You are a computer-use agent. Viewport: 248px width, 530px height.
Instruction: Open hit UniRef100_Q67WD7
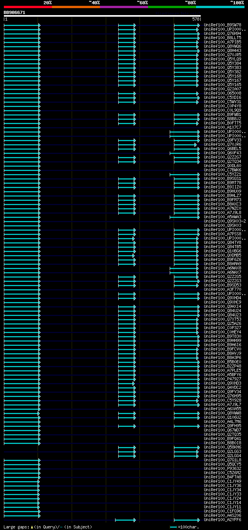click(x=222, y=430)
